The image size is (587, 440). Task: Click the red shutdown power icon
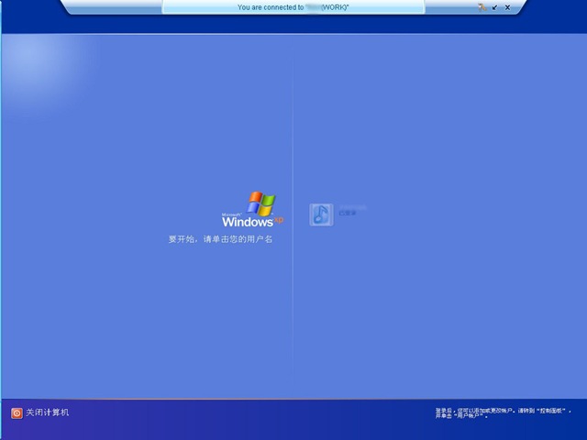click(17, 413)
